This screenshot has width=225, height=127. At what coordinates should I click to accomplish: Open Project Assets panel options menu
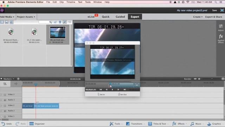coord(70,22)
